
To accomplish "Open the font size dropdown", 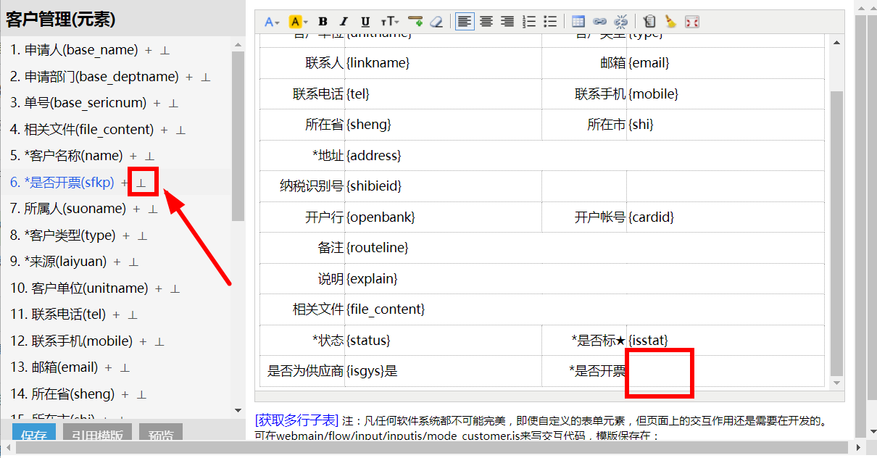I will tap(390, 22).
